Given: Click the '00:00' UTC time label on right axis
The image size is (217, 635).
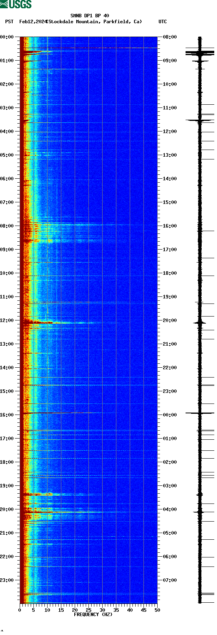Looking at the screenshot, I should tap(170, 415).
